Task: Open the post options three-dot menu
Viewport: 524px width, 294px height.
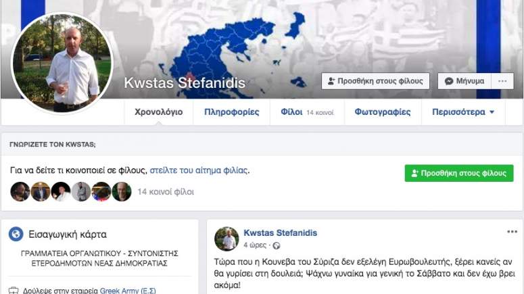Action: click(x=512, y=232)
